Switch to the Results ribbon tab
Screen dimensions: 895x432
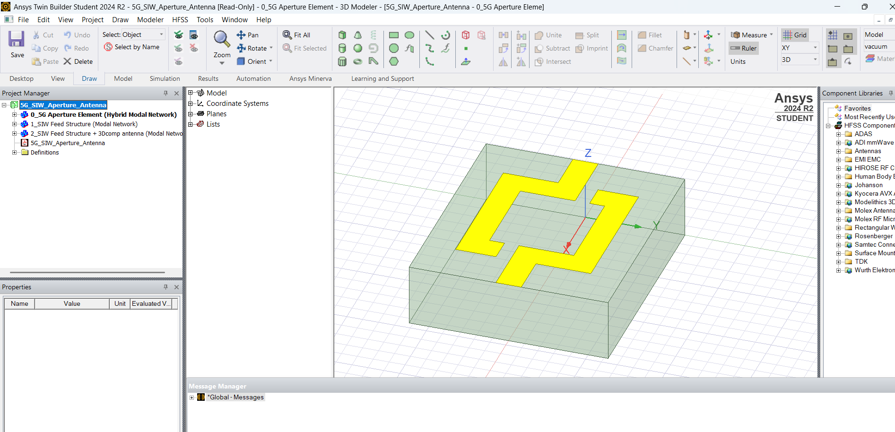pyautogui.click(x=208, y=78)
